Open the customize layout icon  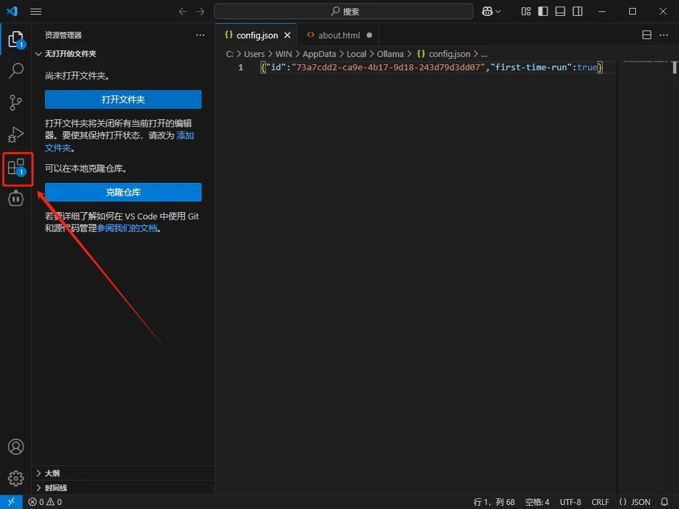tap(526, 11)
